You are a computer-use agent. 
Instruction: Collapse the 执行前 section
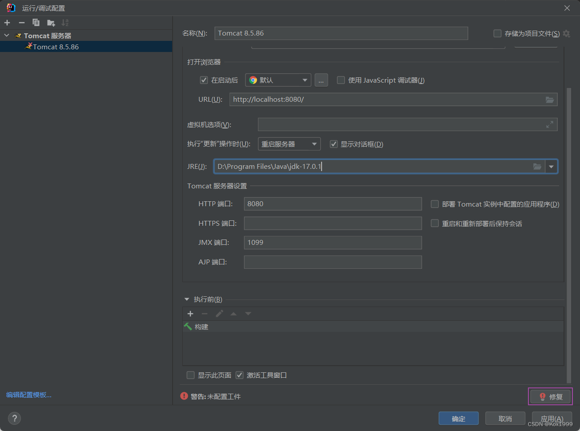point(187,299)
